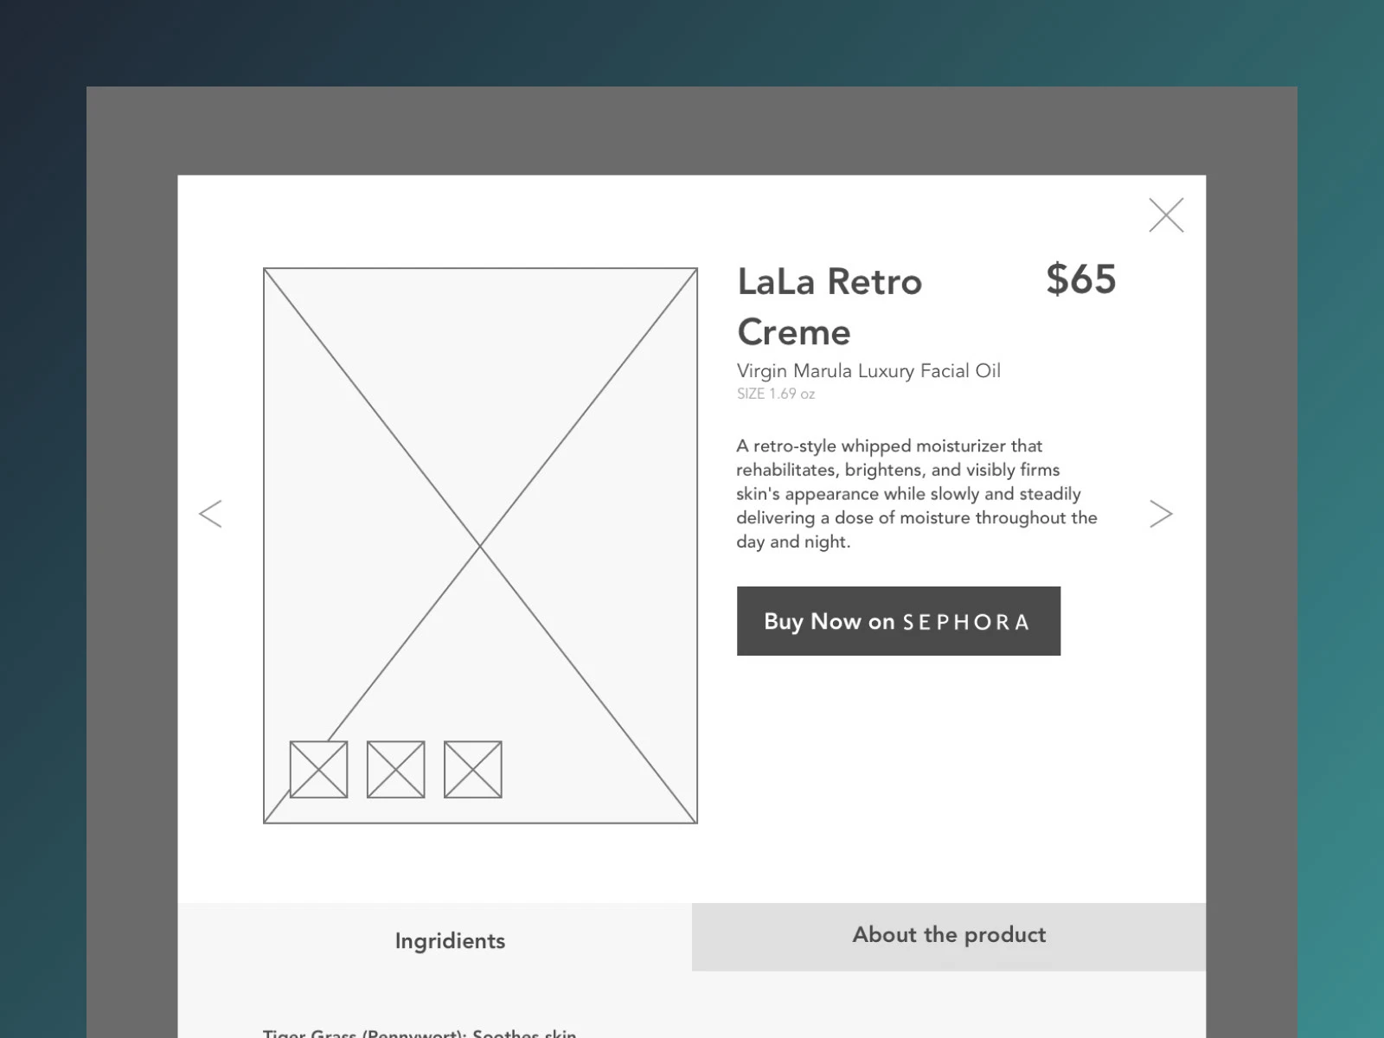
Task: Switch to the Ingridients tab
Action: pos(450,940)
